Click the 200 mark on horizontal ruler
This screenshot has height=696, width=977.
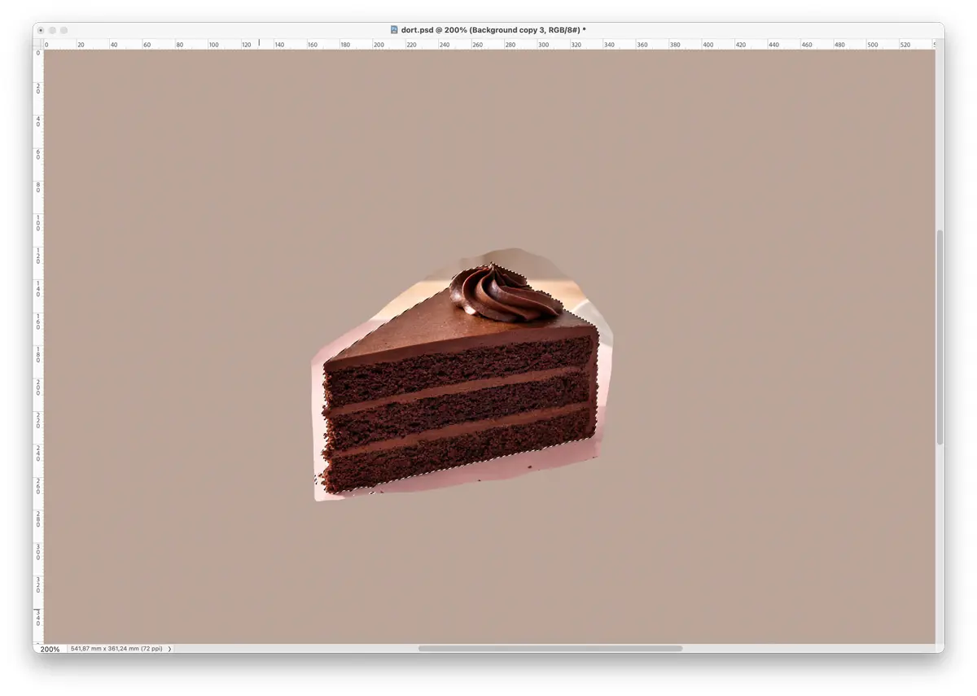point(379,45)
